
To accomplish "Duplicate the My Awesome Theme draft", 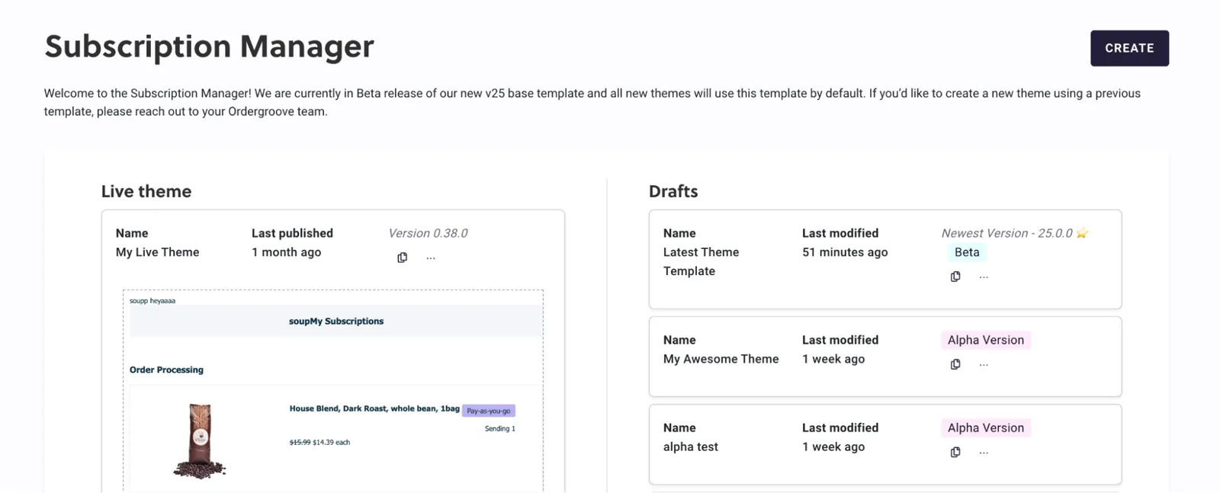I will coord(955,364).
